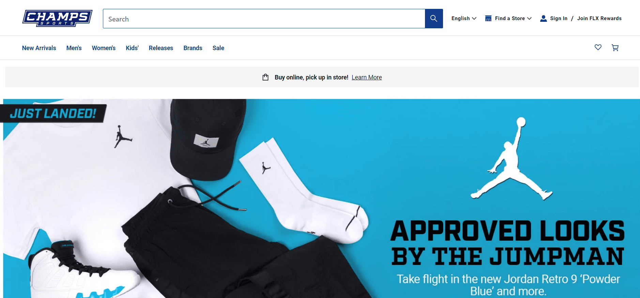Screen dimensions: 640x298
Task: Click the shopping bag pickup icon
Action: [265, 77]
